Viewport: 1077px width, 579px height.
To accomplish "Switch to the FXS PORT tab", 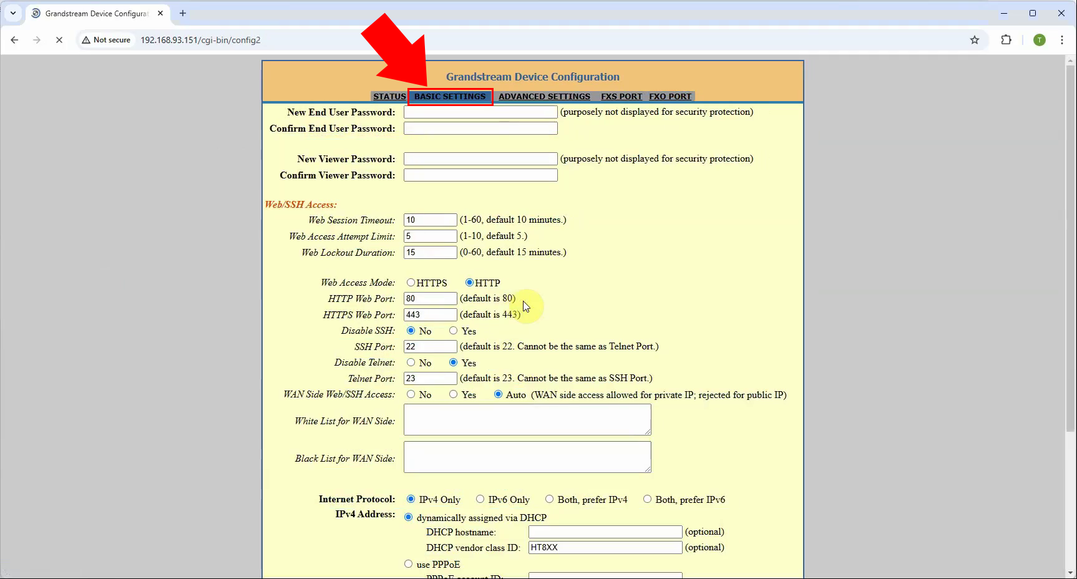I will (621, 97).
